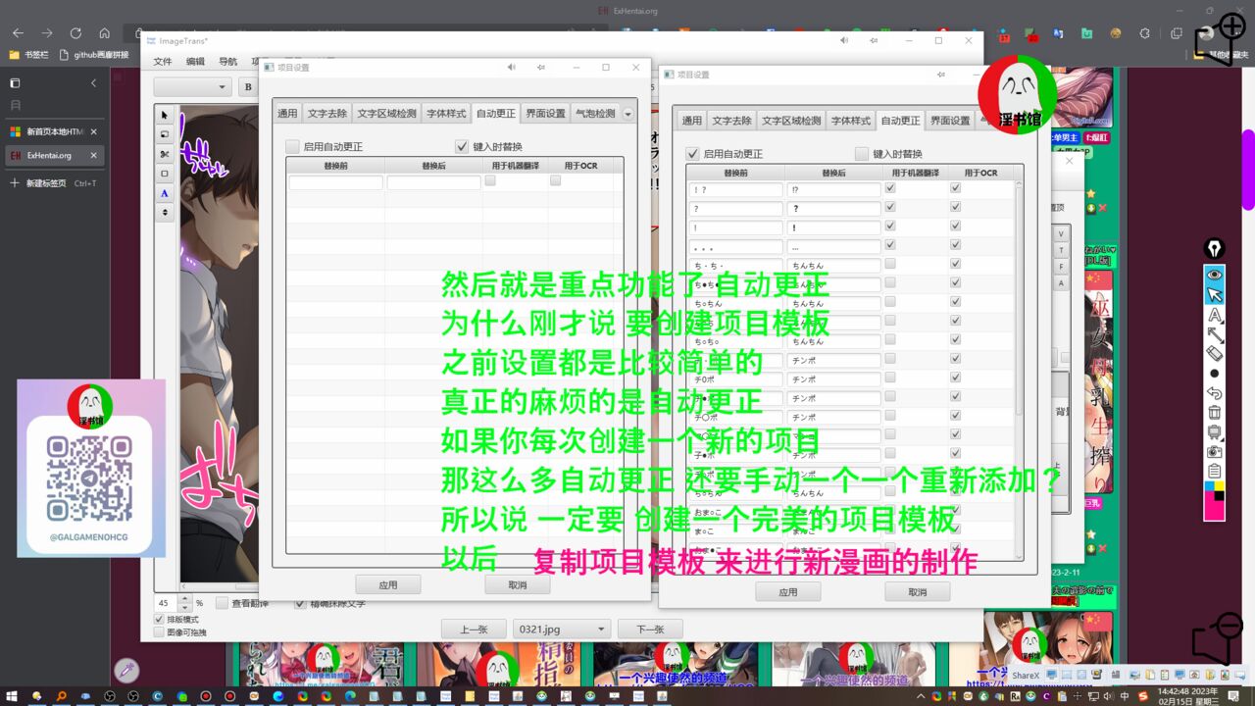Uncheck the 键入时替换 checkbox in left dialog

tap(462, 146)
